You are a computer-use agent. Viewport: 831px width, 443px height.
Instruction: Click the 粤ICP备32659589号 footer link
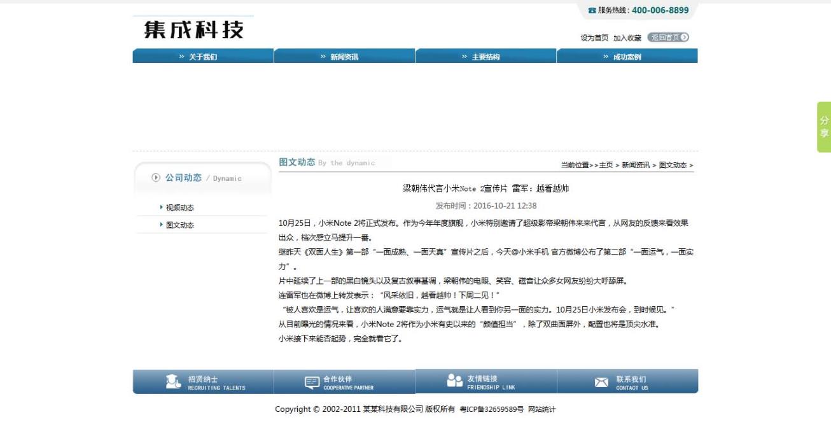(492, 409)
